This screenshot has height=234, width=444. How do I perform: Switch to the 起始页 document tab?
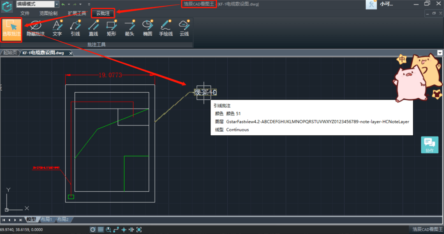[10, 53]
